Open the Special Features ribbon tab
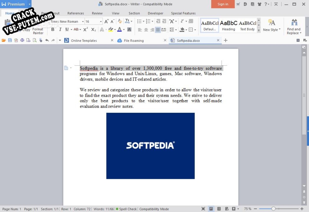The image size is (309, 212). pos(183,13)
